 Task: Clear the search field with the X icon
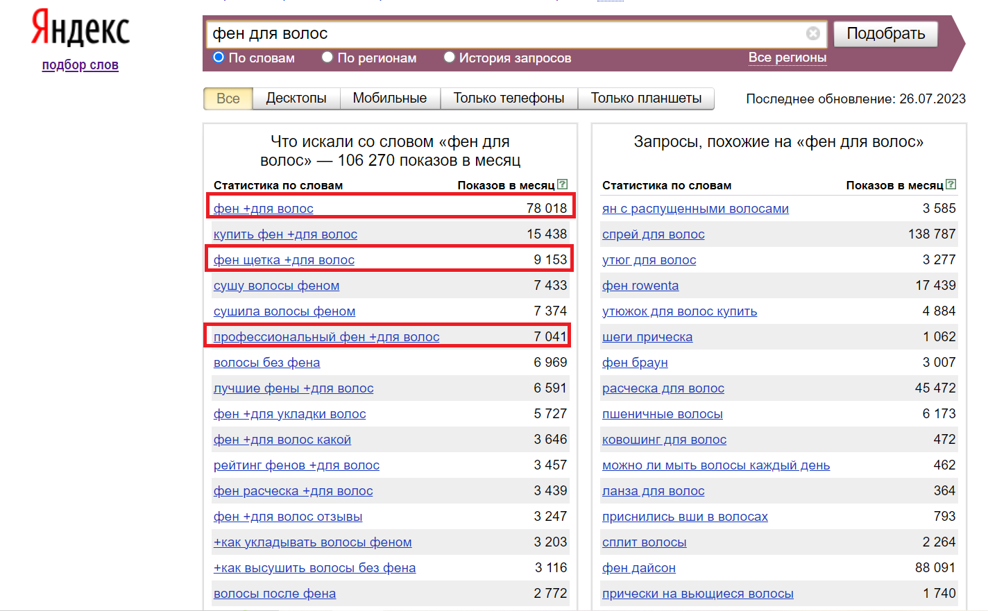[813, 33]
